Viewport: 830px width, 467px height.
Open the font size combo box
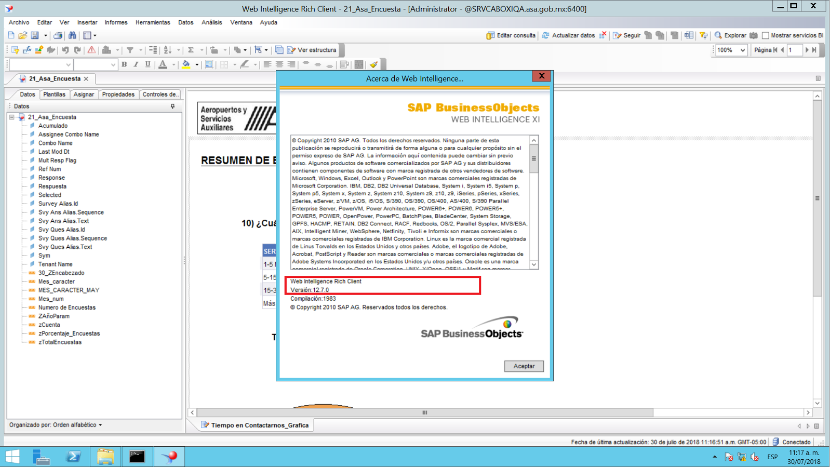pos(95,64)
